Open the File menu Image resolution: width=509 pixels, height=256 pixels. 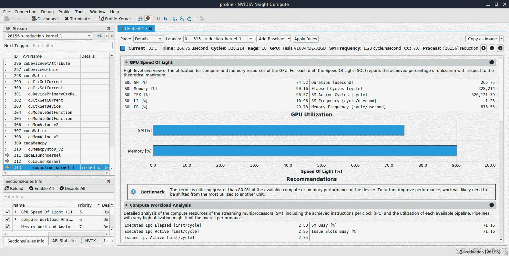point(6,12)
